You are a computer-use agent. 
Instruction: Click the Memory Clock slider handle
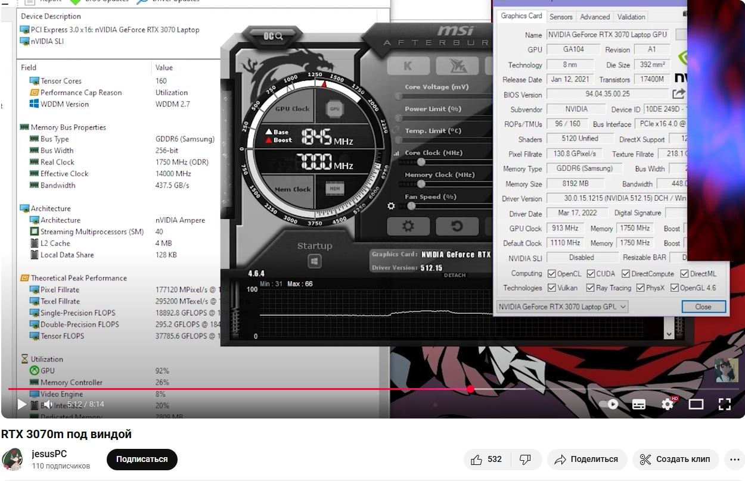(421, 184)
